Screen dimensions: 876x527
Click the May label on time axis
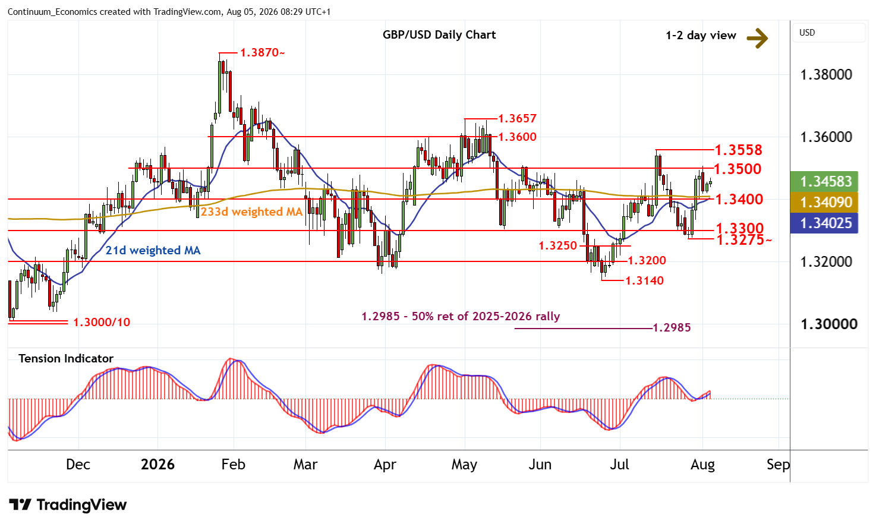[x=464, y=465]
